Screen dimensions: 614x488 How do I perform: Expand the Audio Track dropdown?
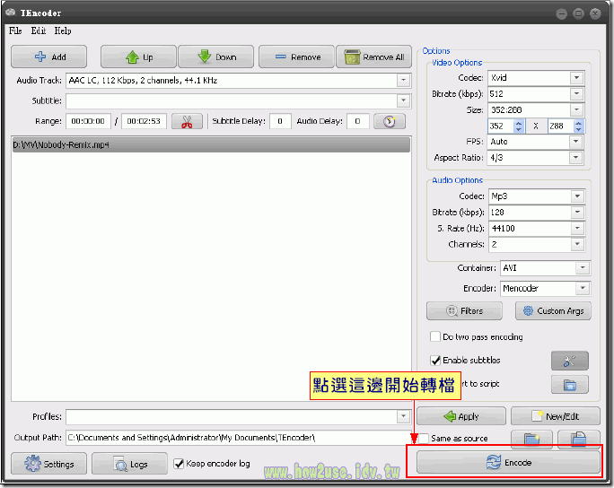(x=402, y=81)
